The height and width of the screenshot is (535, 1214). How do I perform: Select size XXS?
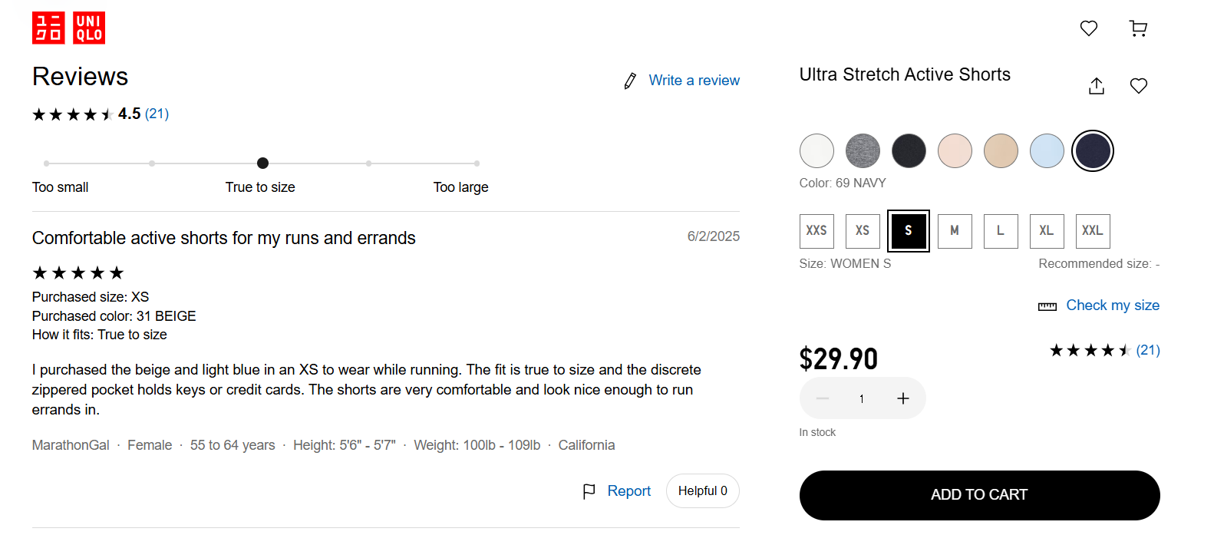[816, 231]
